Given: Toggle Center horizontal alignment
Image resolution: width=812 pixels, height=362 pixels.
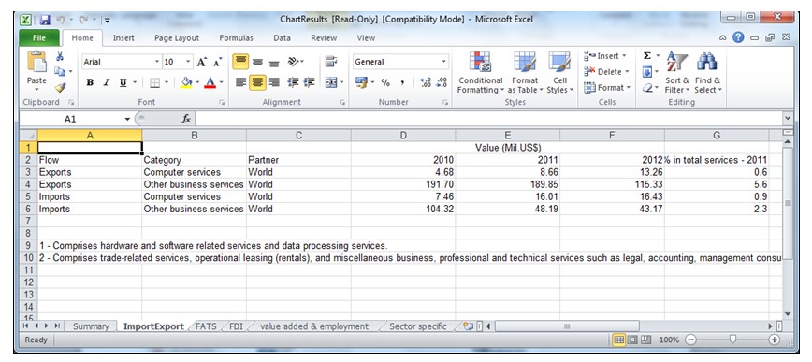Looking at the screenshot, I should coord(257,82).
